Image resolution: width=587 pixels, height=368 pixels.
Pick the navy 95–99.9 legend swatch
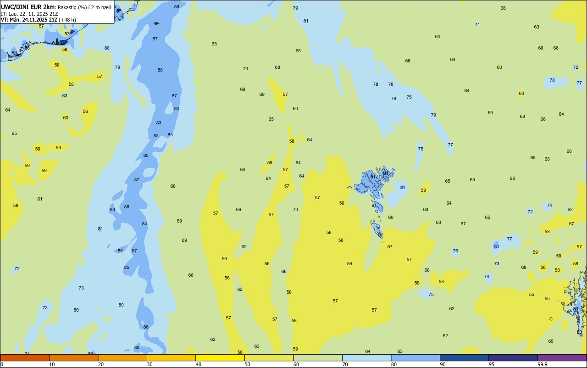click(x=513, y=357)
